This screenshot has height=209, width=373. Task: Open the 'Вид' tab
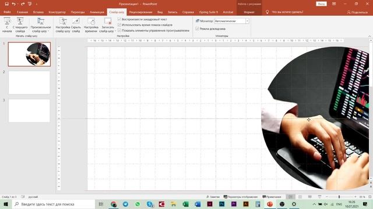160,12
